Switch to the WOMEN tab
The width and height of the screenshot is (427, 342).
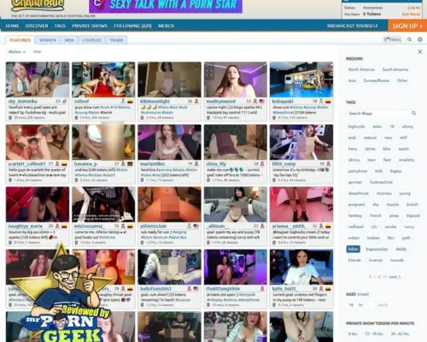(x=48, y=40)
